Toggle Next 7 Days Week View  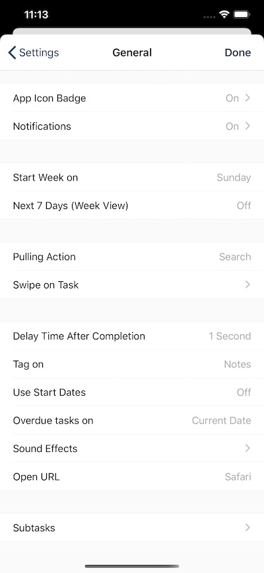[x=132, y=205]
